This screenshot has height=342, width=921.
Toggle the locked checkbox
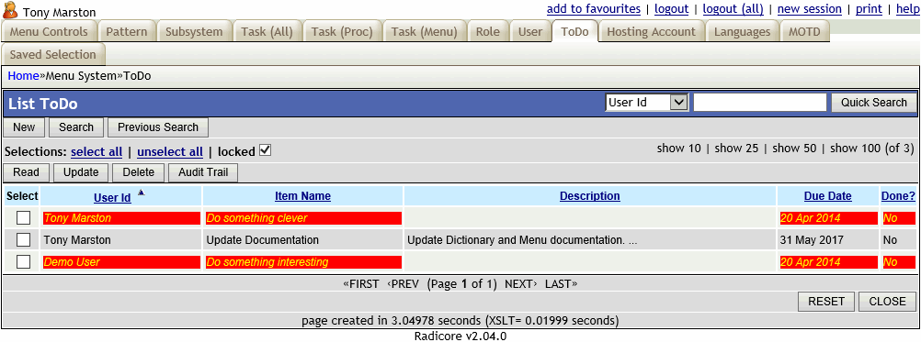265,150
